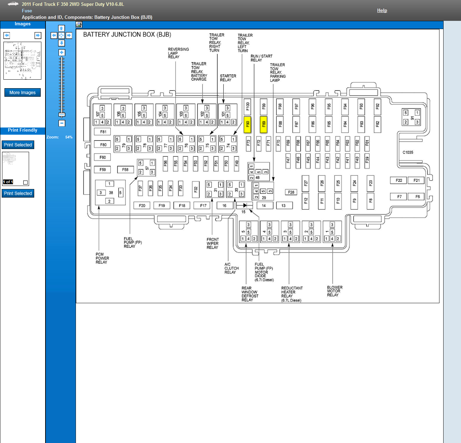Click the REDUCTANT HEATER RELAY label
The height and width of the screenshot is (443, 461).
click(292, 294)
